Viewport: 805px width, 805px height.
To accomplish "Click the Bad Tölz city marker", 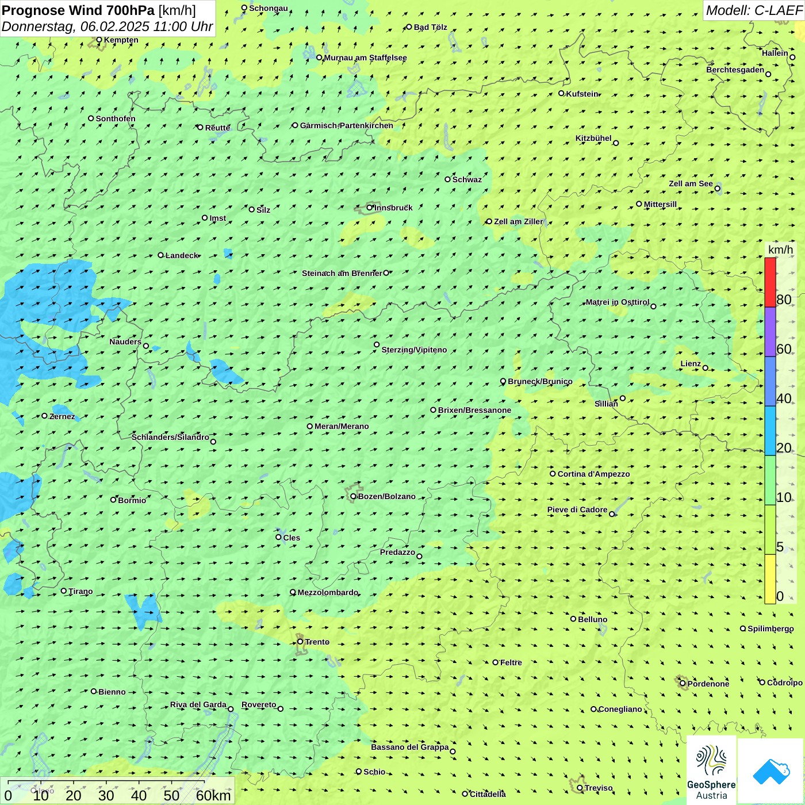I will coord(409,27).
